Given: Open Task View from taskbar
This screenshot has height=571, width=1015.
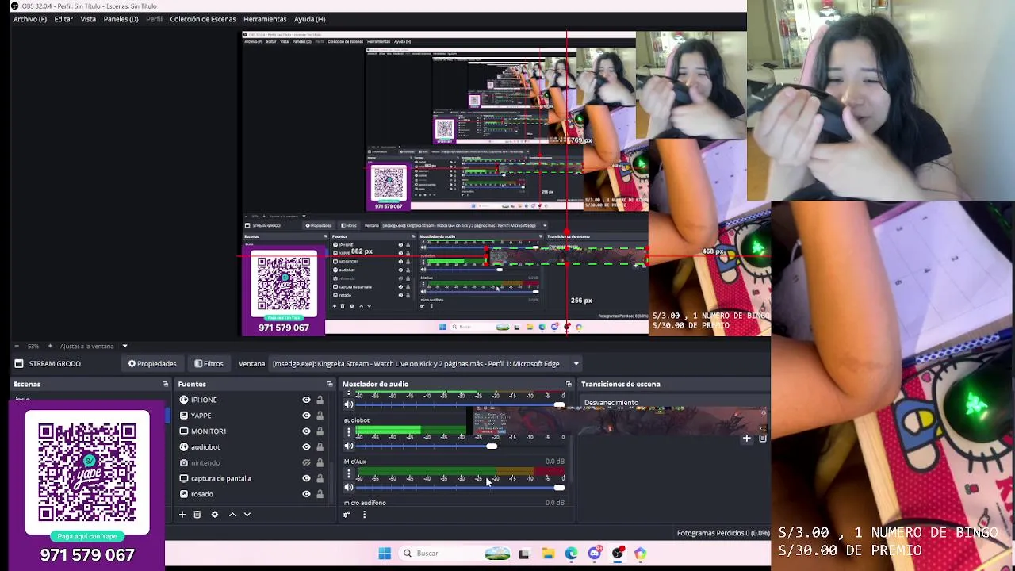Looking at the screenshot, I should 524,554.
